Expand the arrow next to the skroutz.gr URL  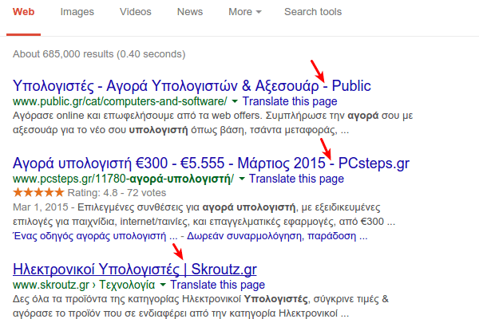(163, 285)
